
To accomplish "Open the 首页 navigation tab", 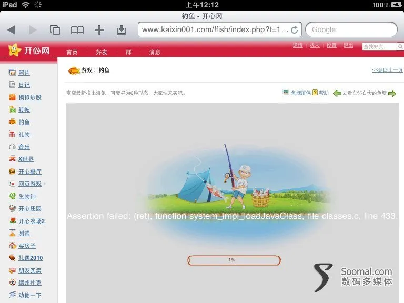I will point(72,52).
